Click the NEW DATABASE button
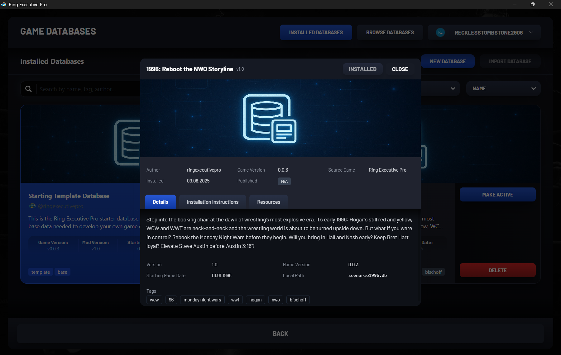561x355 pixels. 448,61
